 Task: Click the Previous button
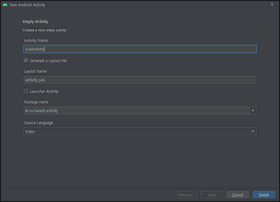pos(185,195)
